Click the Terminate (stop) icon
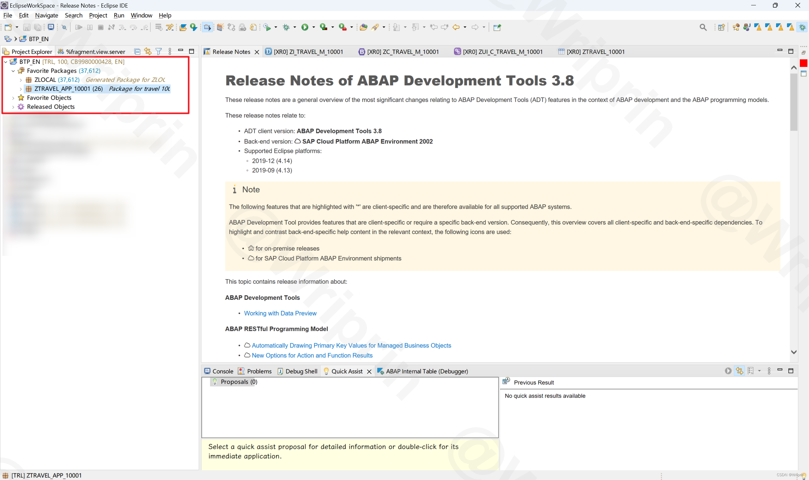The height and width of the screenshot is (480, 809). click(x=100, y=27)
